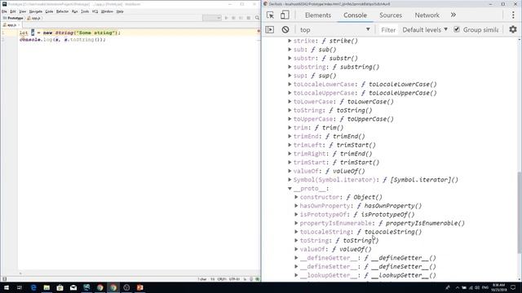Expand the strike function entry

click(290, 41)
